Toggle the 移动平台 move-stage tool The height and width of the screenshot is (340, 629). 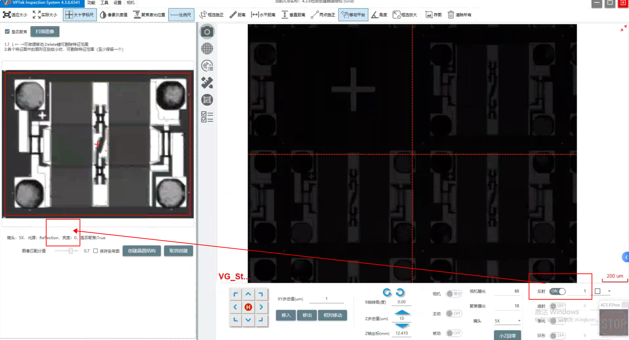coord(353,15)
